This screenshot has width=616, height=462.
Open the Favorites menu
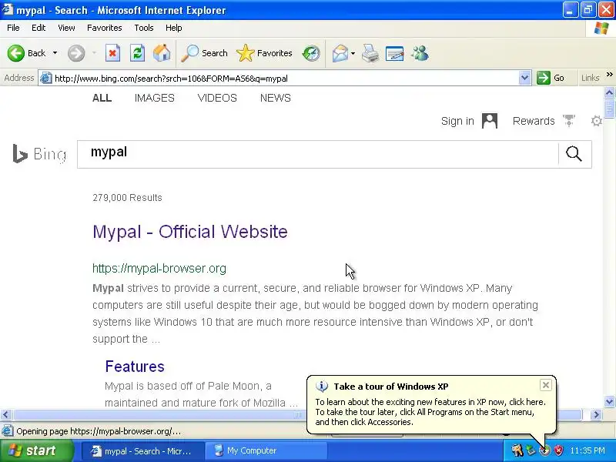click(105, 28)
